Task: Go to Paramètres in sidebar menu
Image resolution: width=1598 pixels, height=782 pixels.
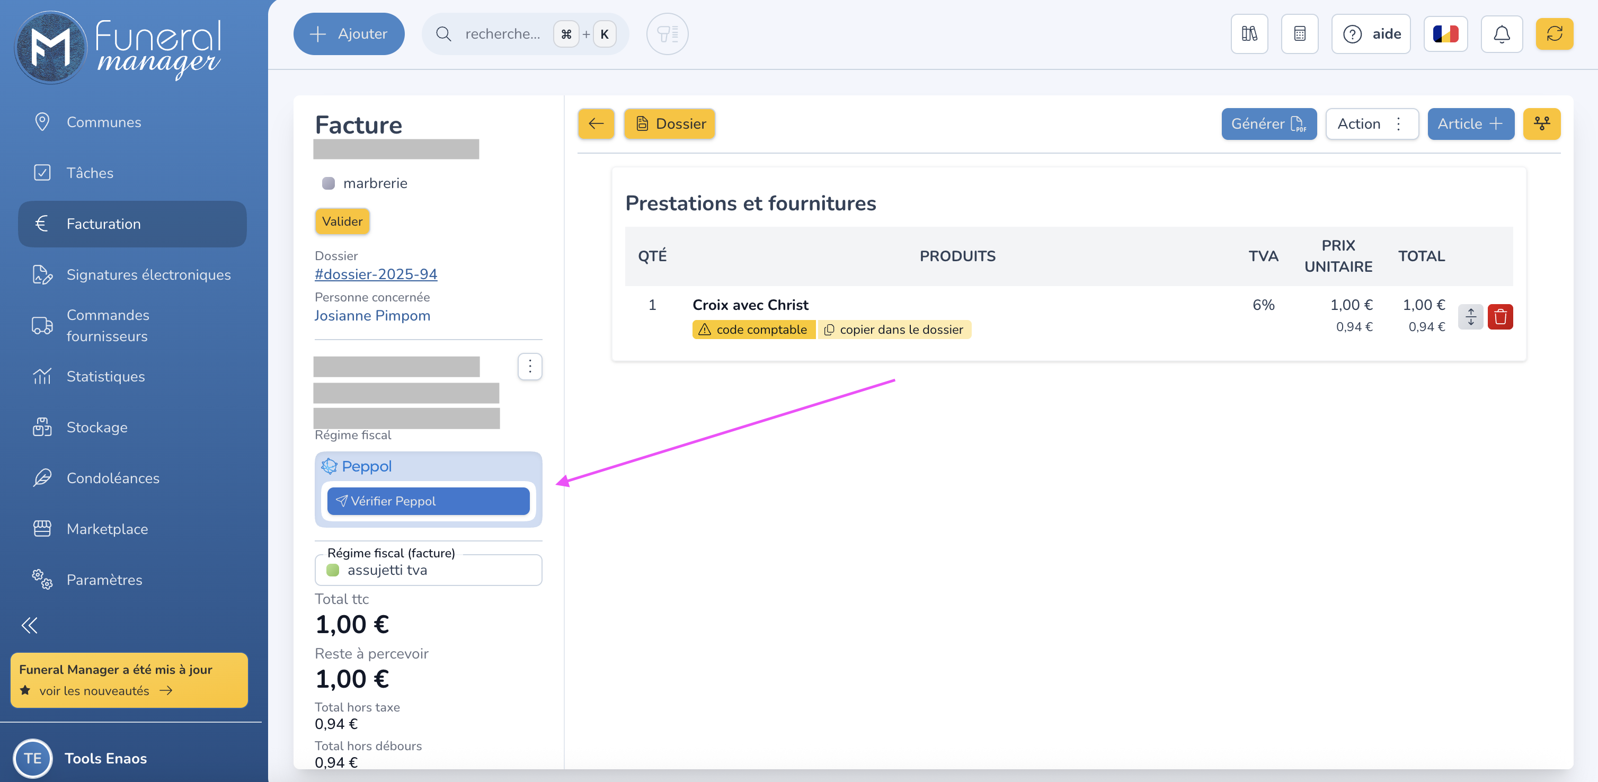Action: click(104, 580)
